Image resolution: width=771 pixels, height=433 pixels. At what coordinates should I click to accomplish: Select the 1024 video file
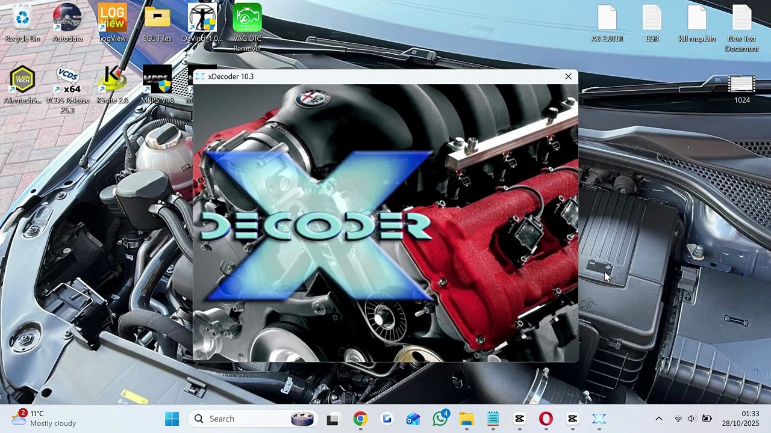point(741,90)
